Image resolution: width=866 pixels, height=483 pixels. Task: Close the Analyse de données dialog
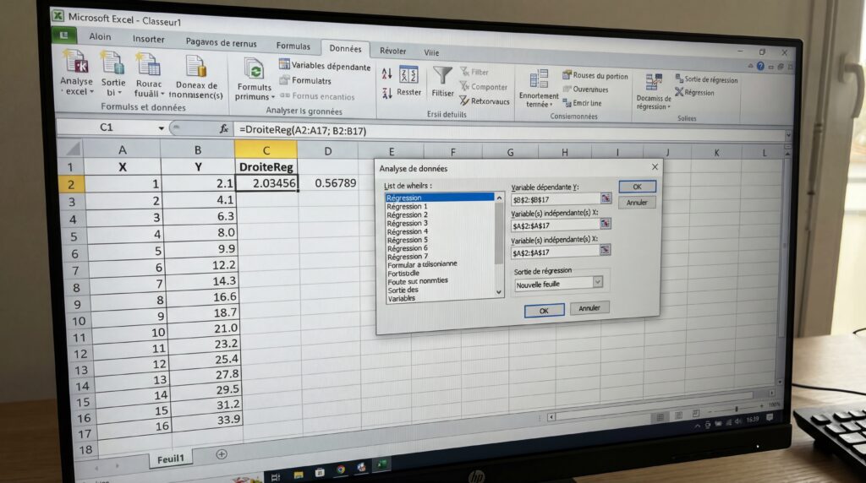(655, 166)
